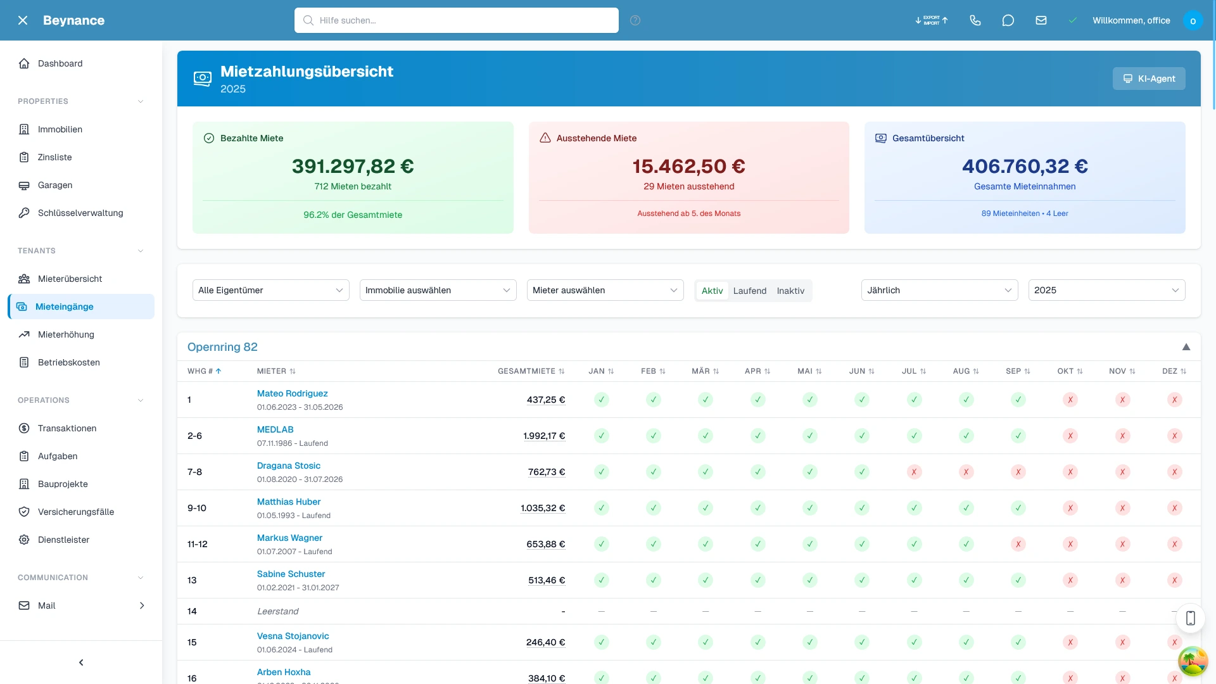Select Mieteingänge in the sidebar

63,307
